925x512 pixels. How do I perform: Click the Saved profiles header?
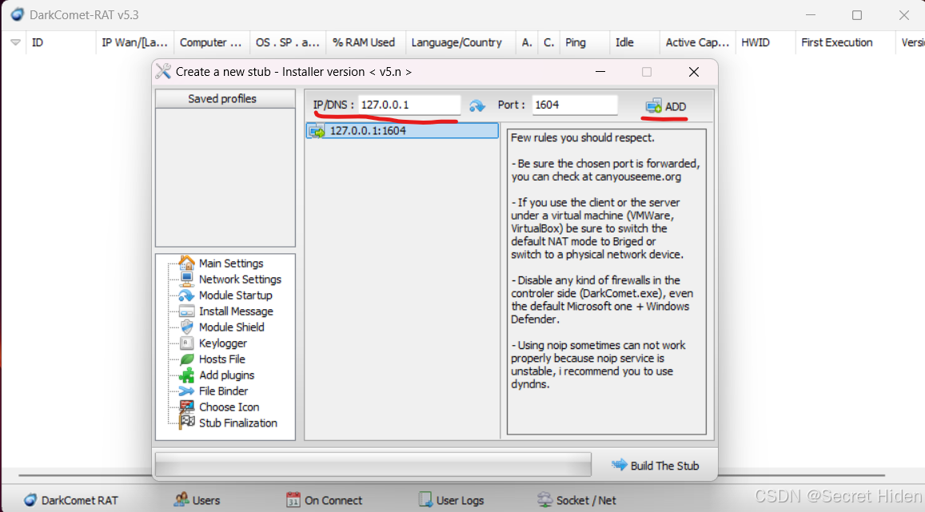coord(225,99)
